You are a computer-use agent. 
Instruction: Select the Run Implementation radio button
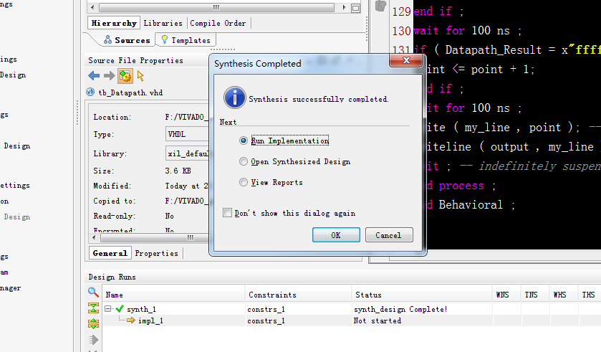coord(244,141)
